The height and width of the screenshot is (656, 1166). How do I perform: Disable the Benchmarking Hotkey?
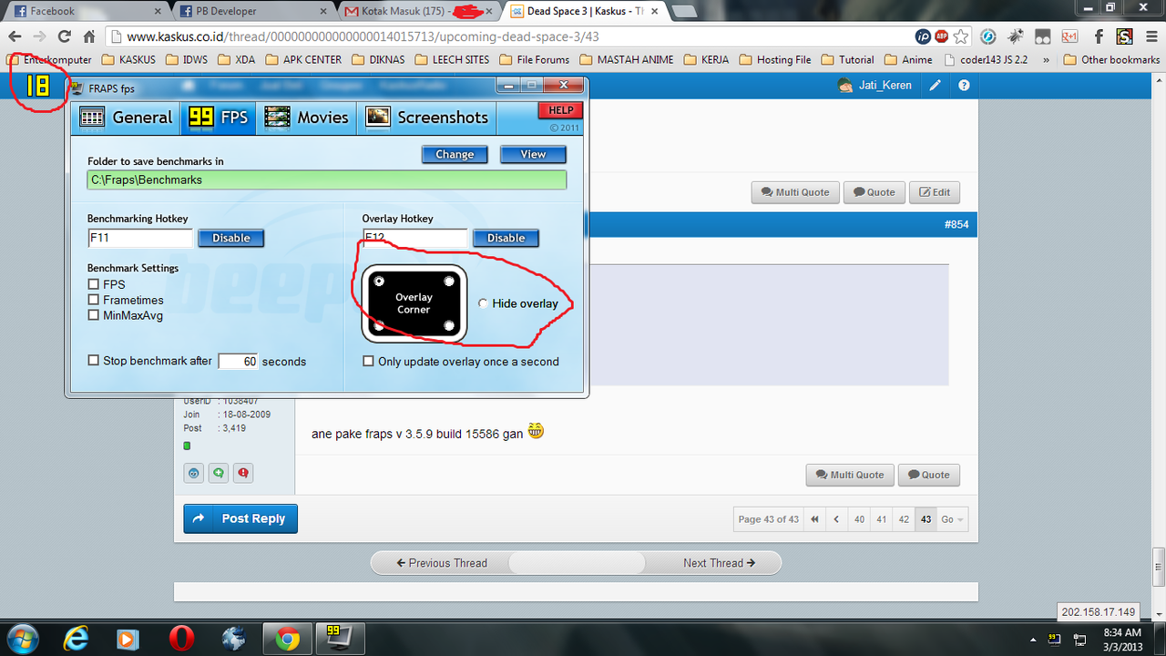pyautogui.click(x=231, y=238)
